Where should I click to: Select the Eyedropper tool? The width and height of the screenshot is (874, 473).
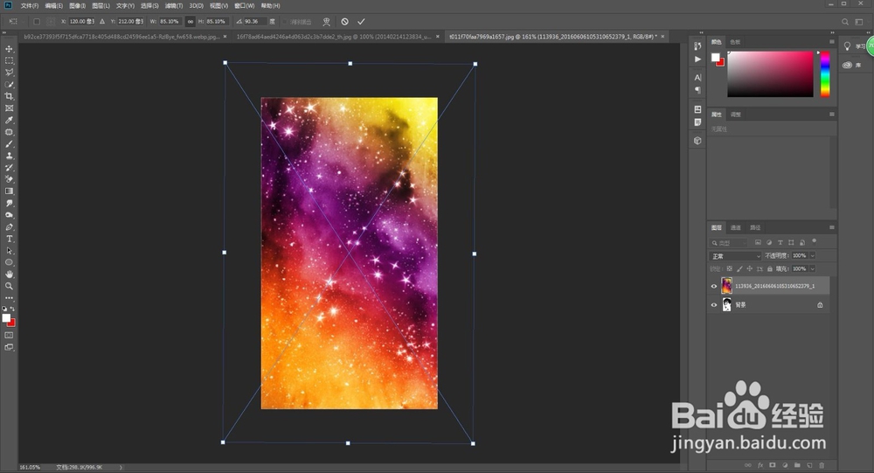tap(9, 121)
